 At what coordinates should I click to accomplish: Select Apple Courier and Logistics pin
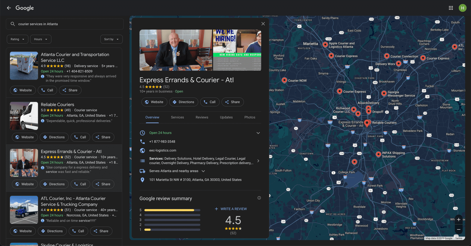(325, 45)
